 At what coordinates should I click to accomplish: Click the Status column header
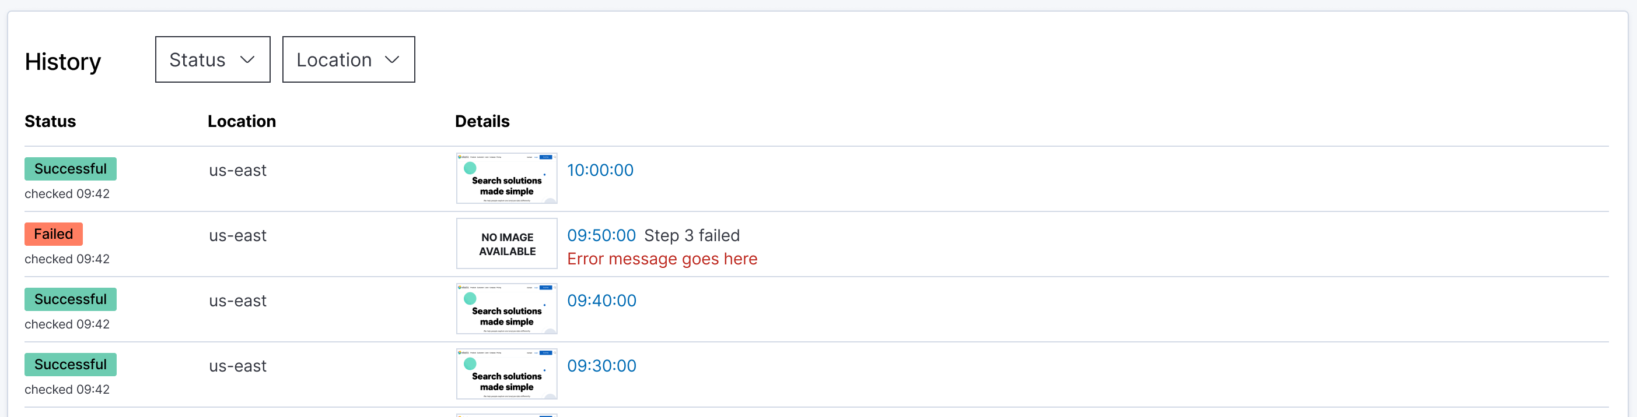click(x=50, y=121)
